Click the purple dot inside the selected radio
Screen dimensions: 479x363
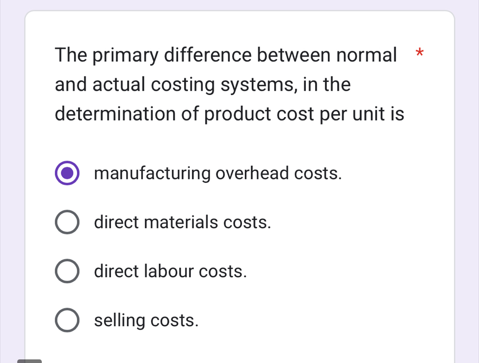tap(67, 173)
